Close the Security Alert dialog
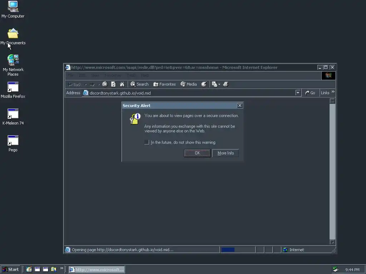This screenshot has height=274, width=366. [240, 106]
